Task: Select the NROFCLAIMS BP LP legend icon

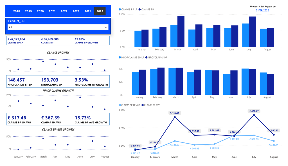Action: (x=120, y=57)
